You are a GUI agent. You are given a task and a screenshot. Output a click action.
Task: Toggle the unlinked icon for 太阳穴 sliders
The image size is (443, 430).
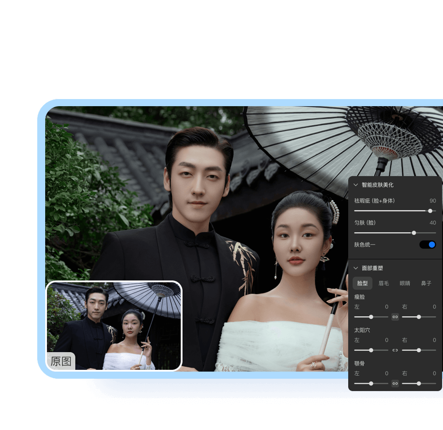point(395,350)
